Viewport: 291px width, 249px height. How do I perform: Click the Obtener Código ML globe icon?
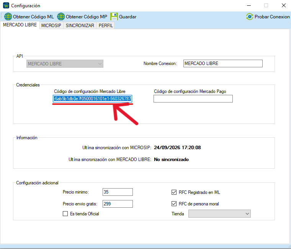8,17
